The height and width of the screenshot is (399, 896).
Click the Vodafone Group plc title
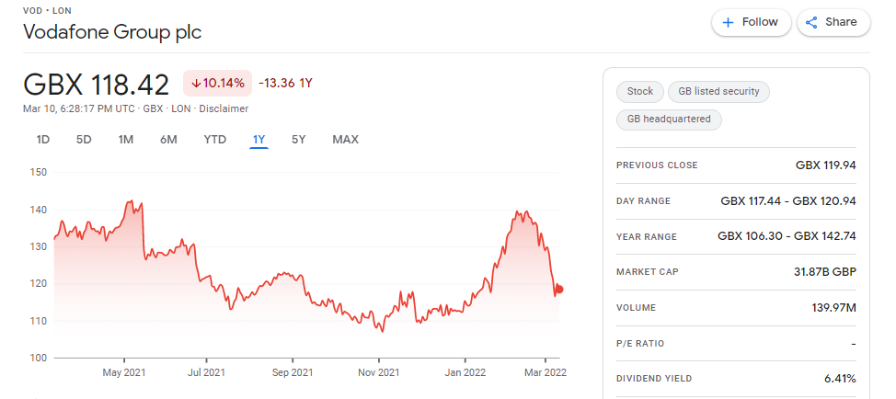(x=112, y=32)
